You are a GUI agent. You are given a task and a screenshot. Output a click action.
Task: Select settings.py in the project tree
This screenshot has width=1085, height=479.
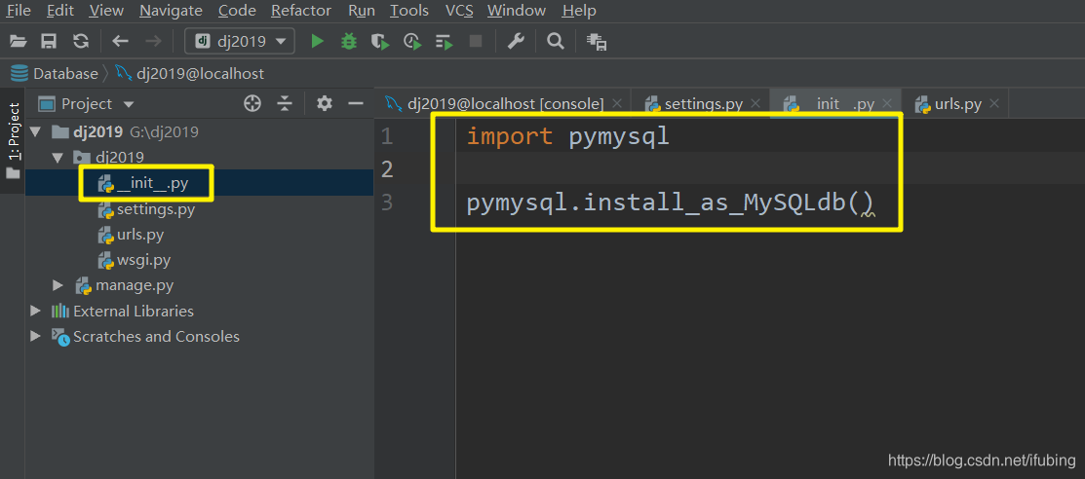[x=156, y=209]
